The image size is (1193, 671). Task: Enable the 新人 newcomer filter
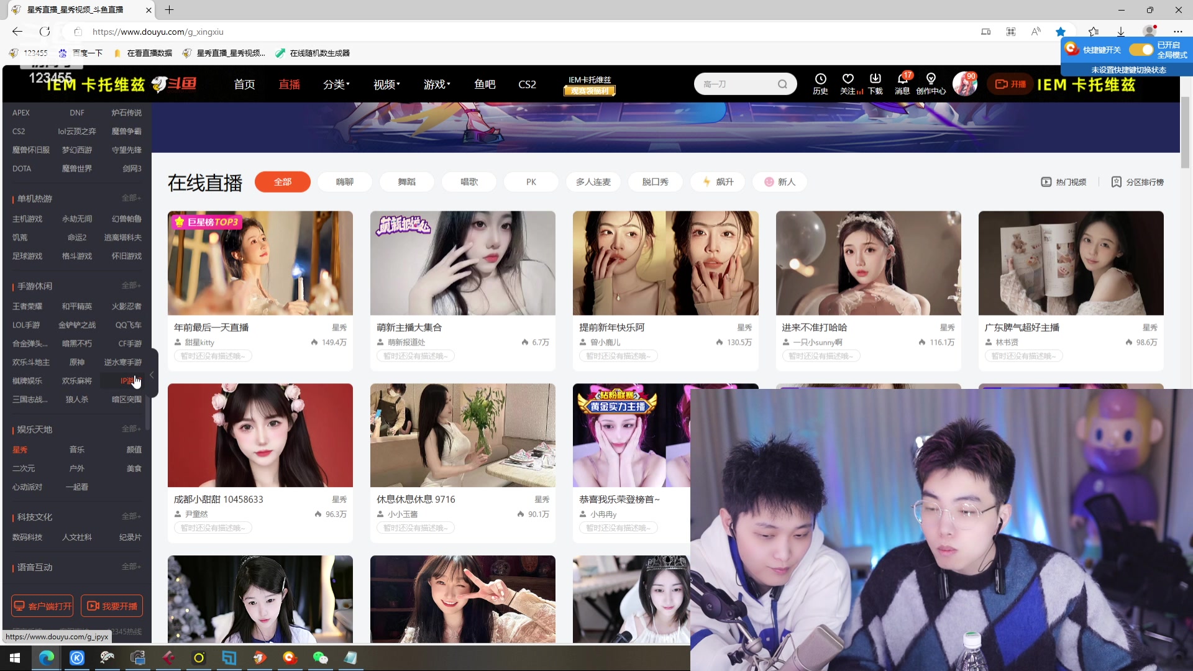tap(780, 181)
